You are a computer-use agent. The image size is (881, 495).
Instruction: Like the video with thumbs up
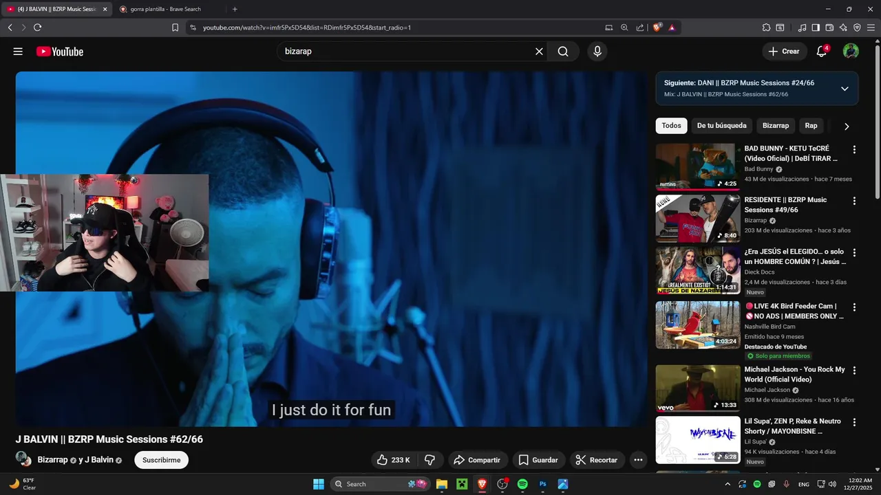tap(392, 460)
